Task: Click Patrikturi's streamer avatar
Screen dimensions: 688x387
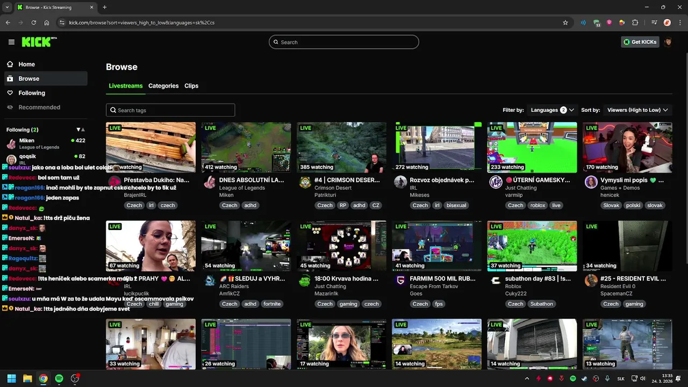Action: [305, 182]
